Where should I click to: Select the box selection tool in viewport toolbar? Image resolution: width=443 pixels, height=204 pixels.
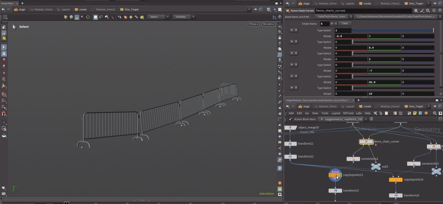click(95, 17)
